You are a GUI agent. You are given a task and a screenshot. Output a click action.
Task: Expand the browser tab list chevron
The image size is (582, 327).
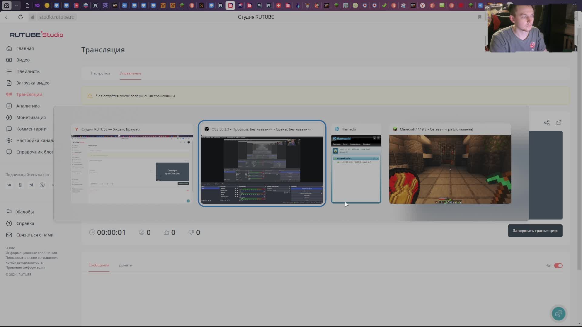(16, 5)
